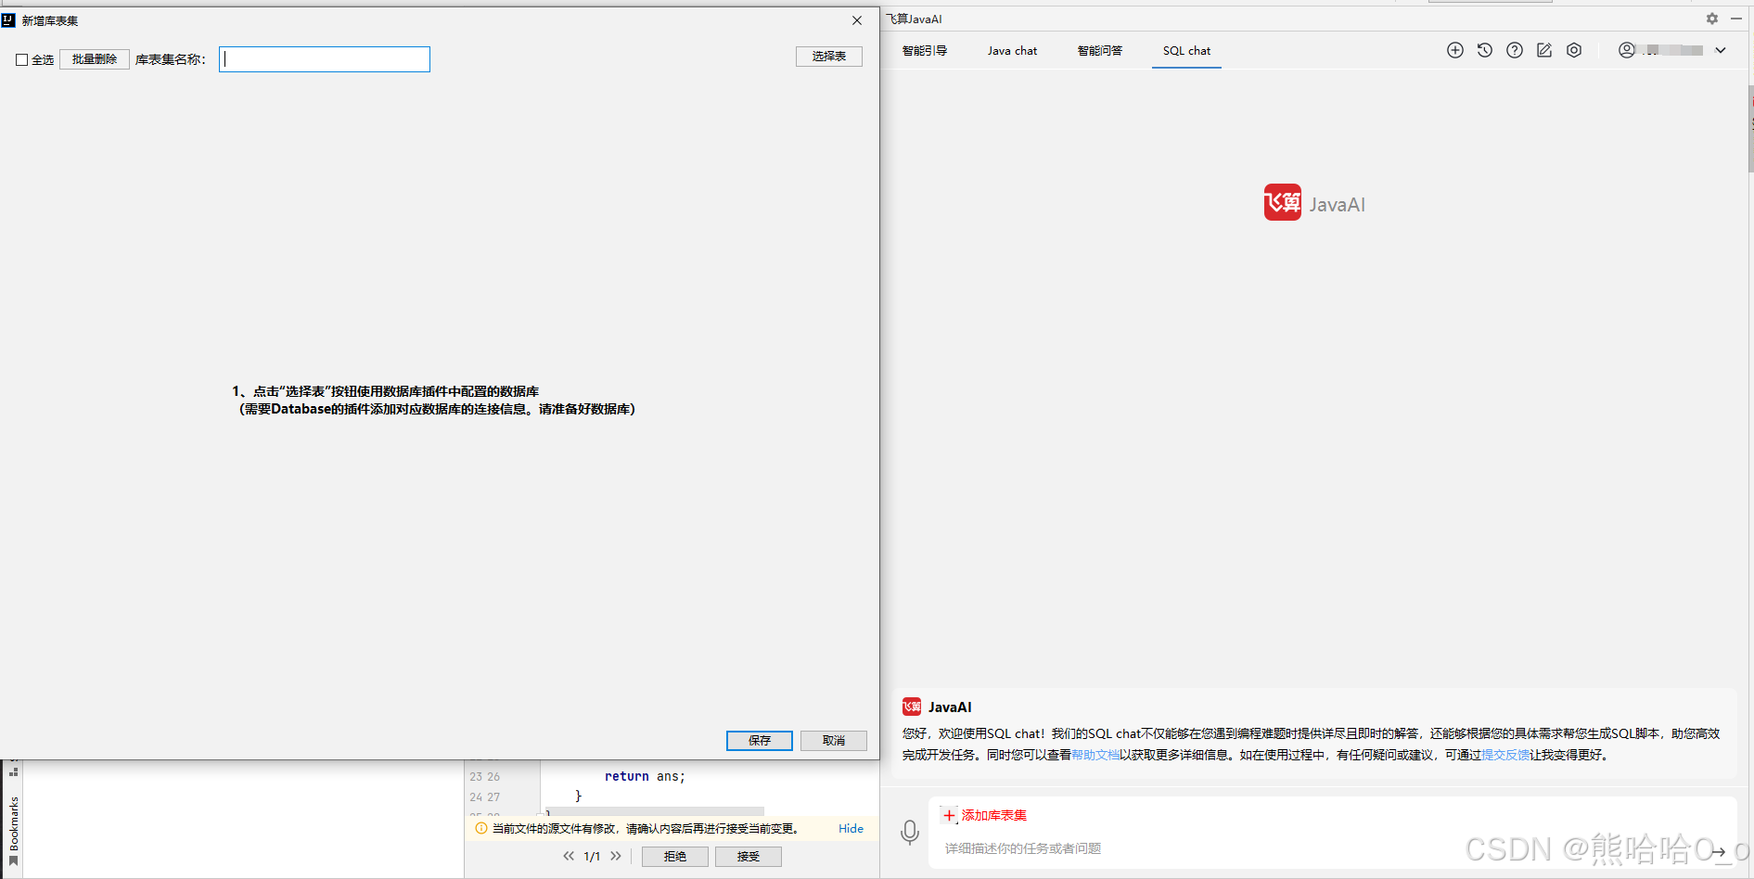Click the 保存 button in the dialog

(x=760, y=740)
